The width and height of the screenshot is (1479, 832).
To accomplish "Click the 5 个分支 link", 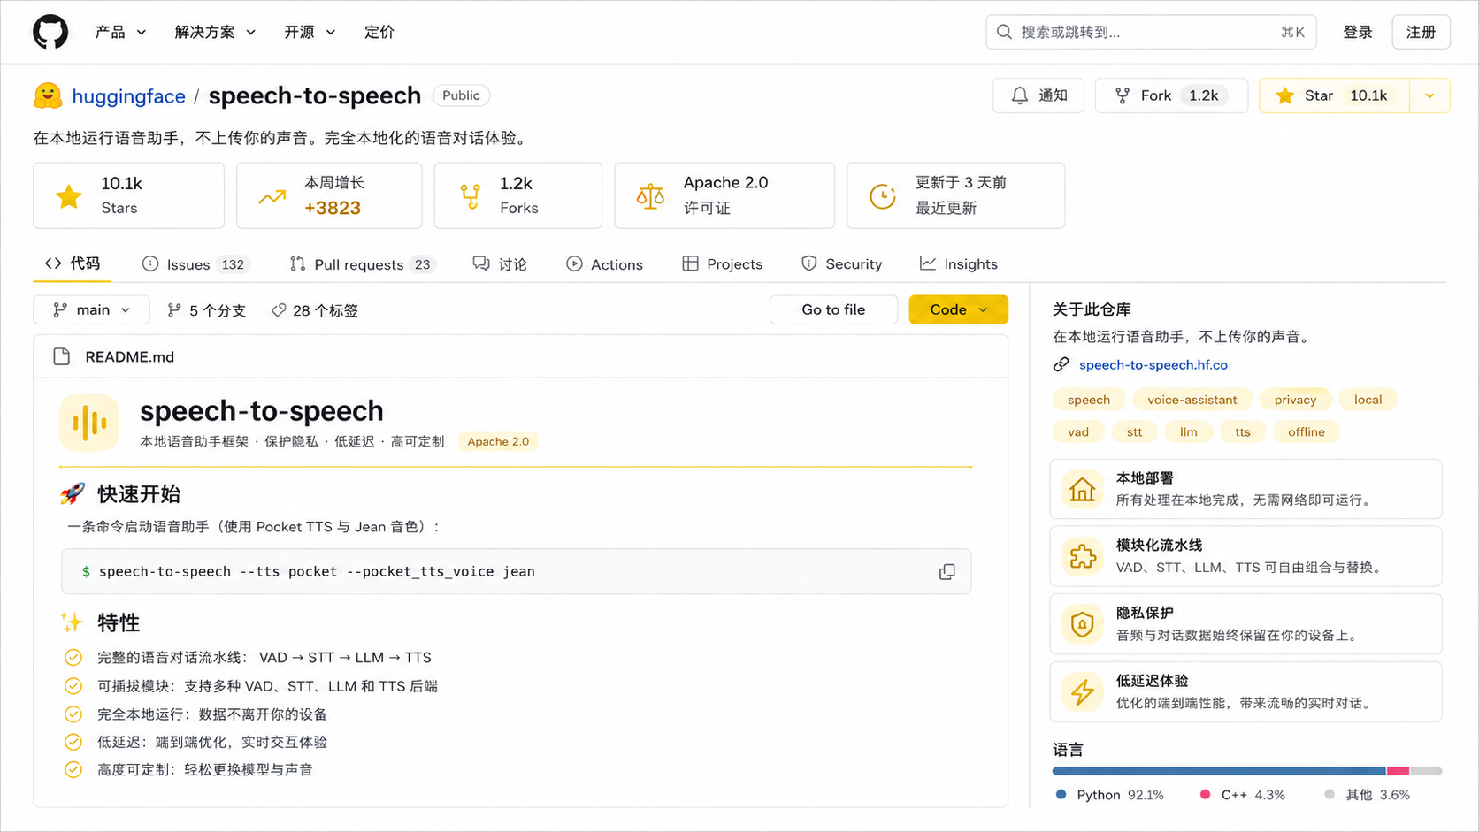I will click(206, 310).
